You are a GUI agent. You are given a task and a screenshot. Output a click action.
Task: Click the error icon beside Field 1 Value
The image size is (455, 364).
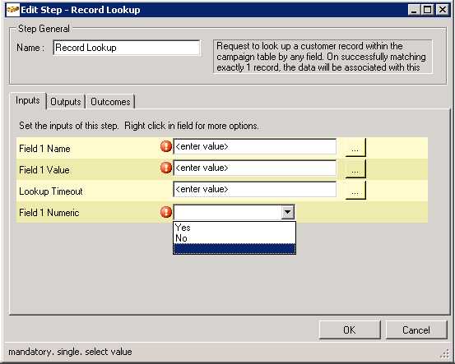(x=166, y=168)
